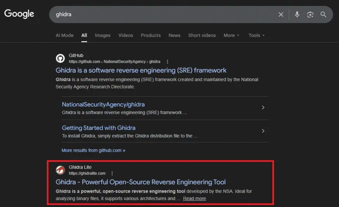Expand the Tools dropdown

point(256,35)
